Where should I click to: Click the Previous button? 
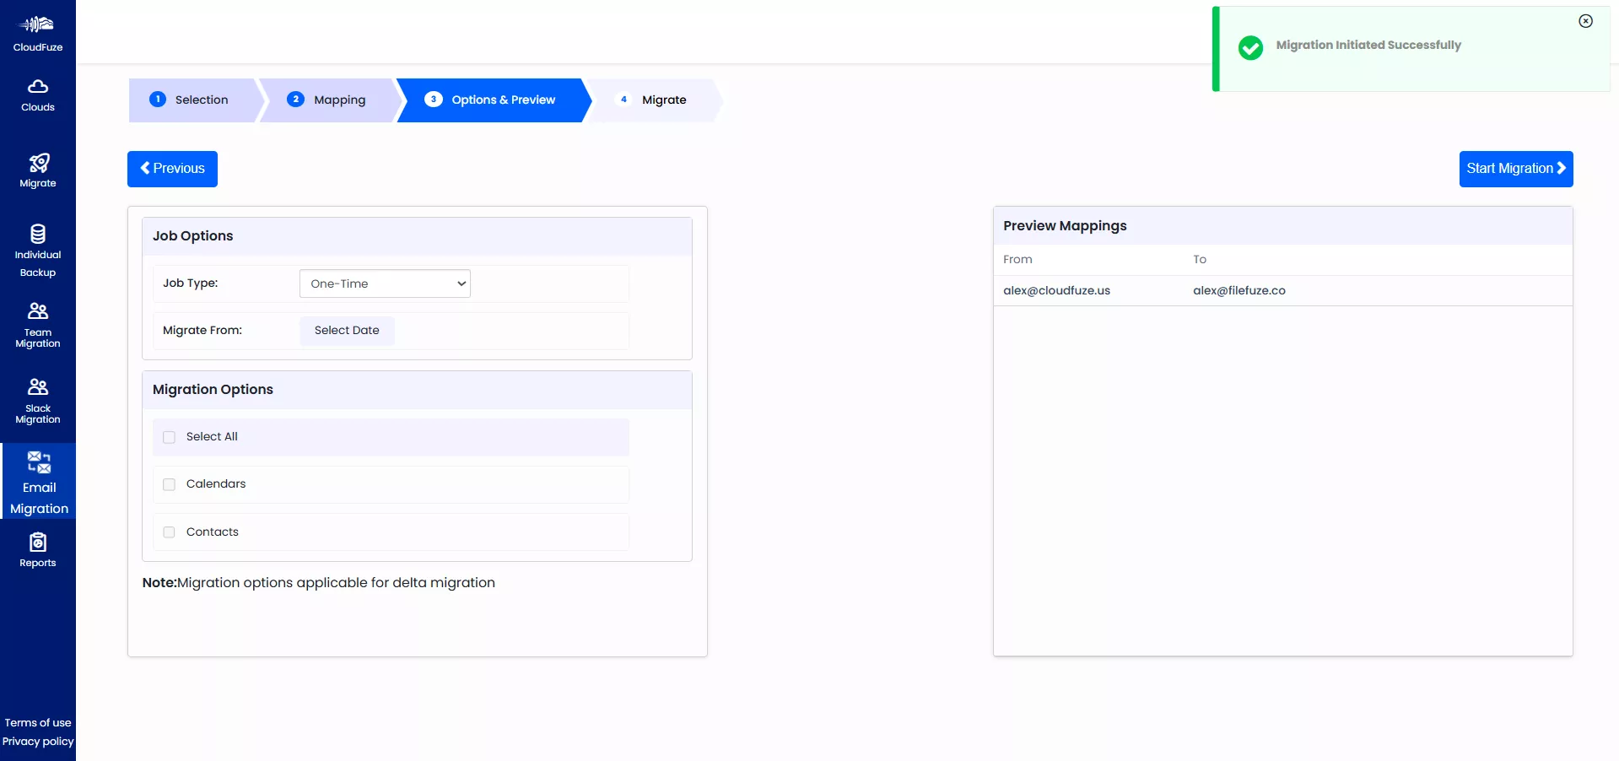tap(172, 169)
